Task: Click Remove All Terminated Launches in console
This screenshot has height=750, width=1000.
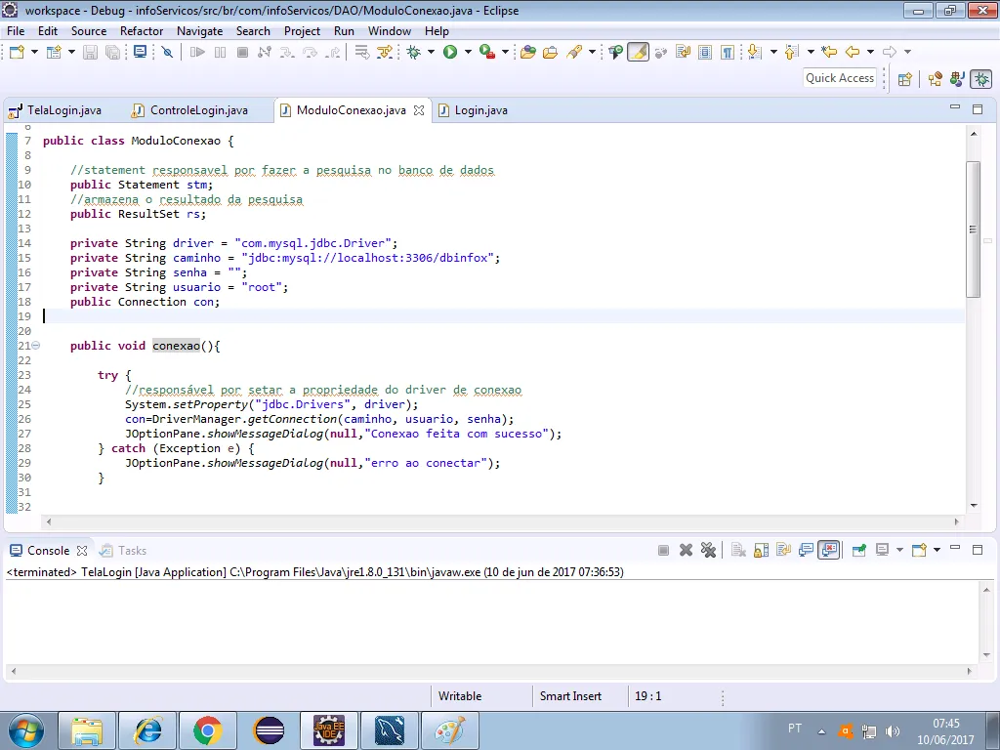Action: [x=708, y=551]
